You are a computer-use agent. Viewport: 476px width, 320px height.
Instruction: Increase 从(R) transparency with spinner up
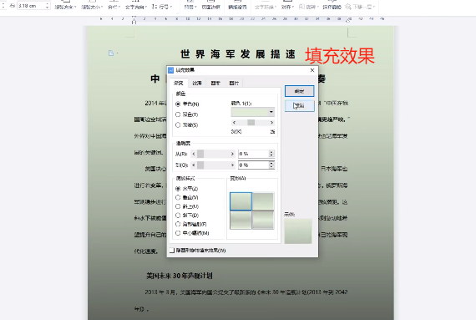271,152
